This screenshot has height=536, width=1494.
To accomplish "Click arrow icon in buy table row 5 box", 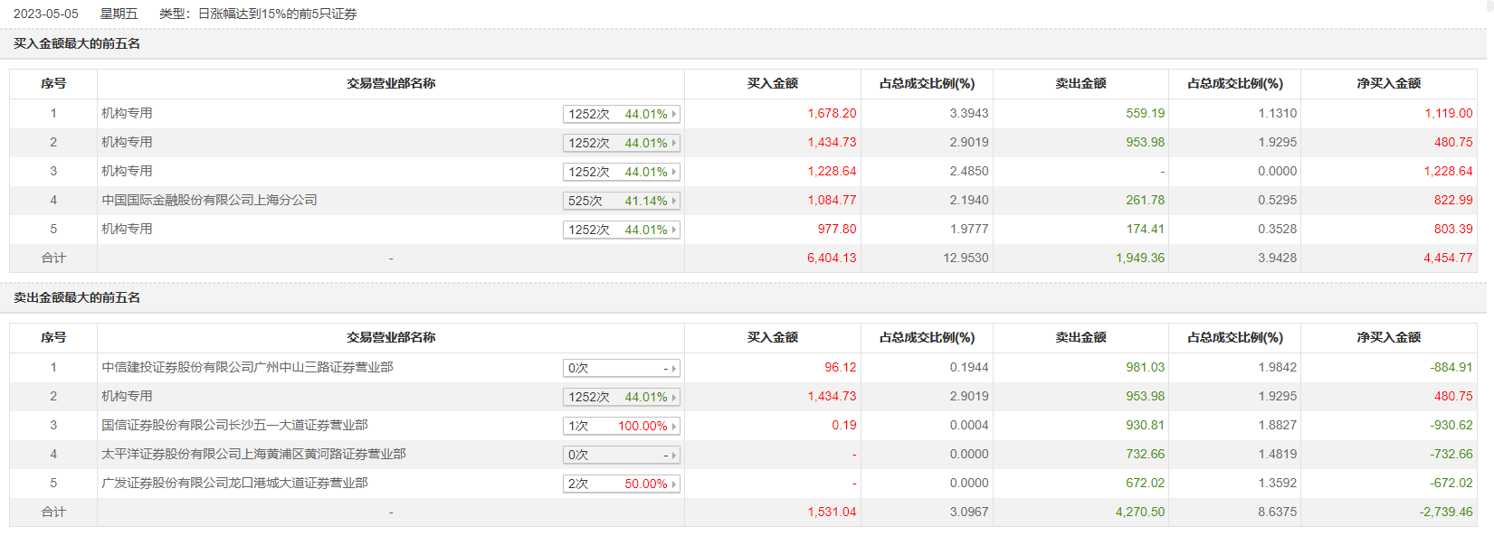I will click(674, 230).
